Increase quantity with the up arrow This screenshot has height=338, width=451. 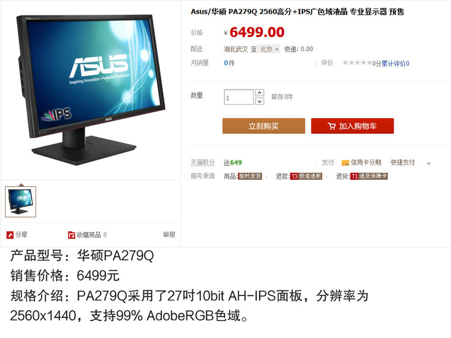[x=259, y=92]
